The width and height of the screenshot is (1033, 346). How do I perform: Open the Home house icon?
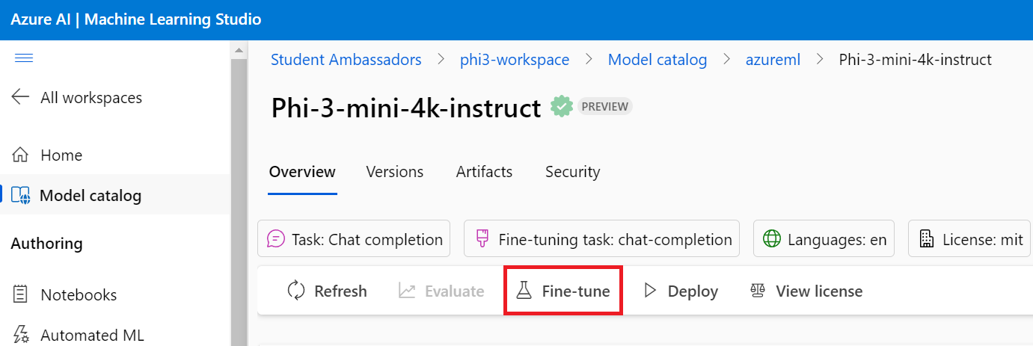point(20,155)
